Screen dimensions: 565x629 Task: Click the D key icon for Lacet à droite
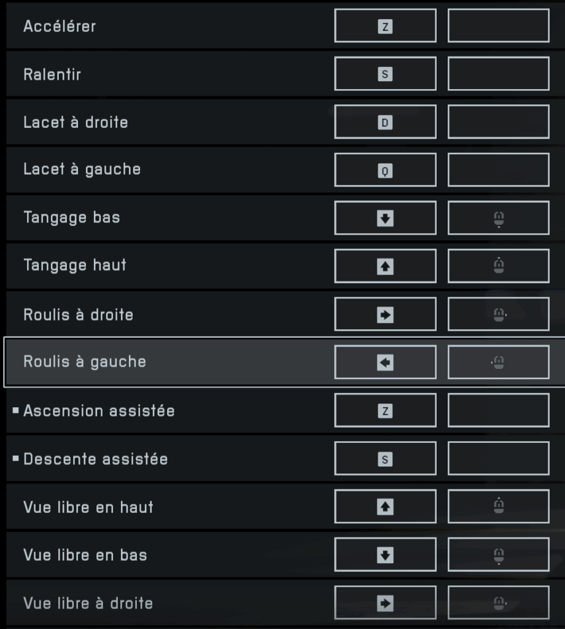click(385, 122)
